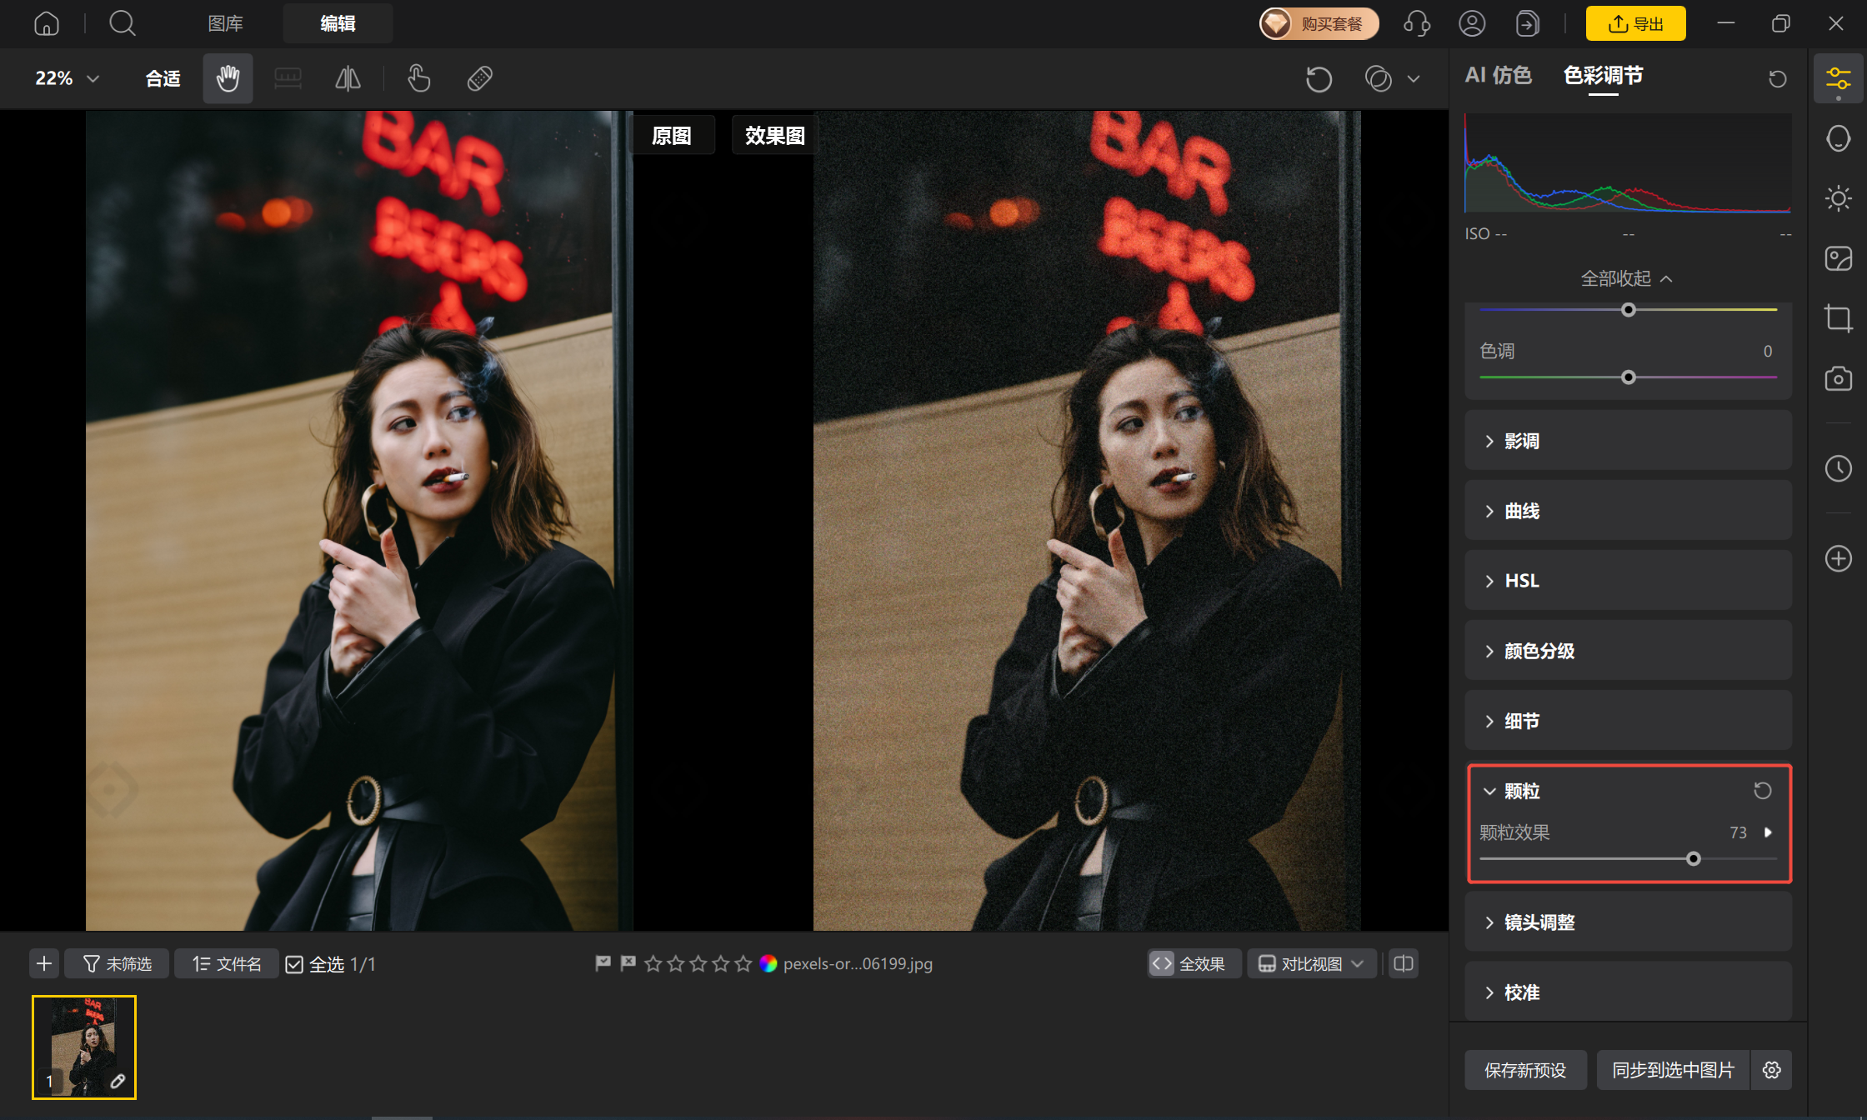
Task: Collapse all sections via 全部收起
Action: coord(1627,278)
